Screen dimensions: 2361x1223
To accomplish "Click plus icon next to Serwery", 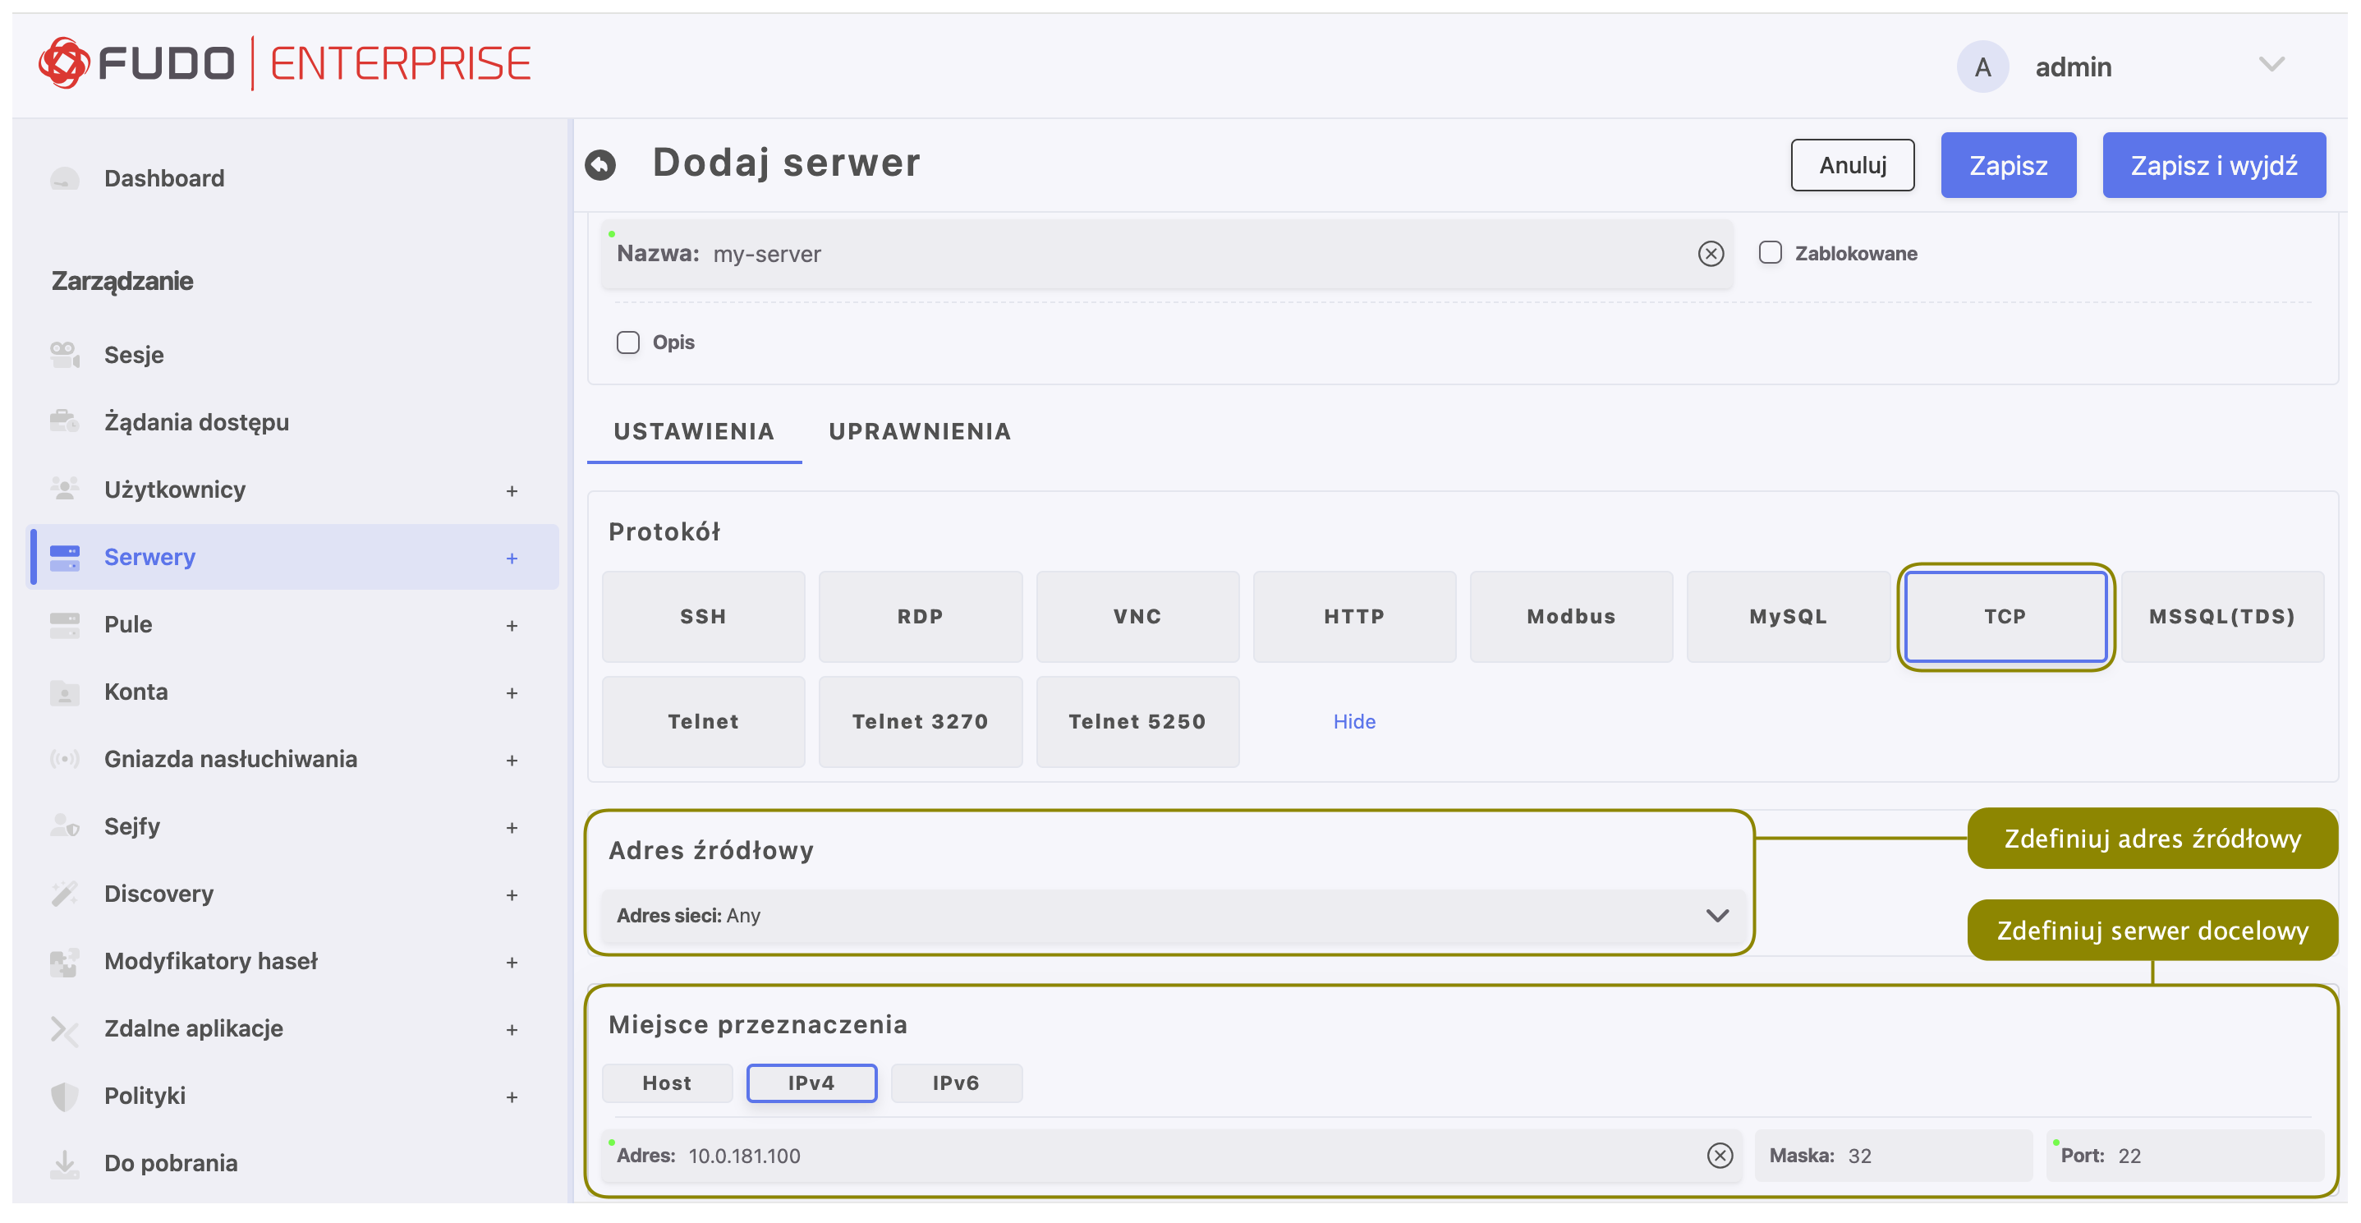I will (x=512, y=558).
